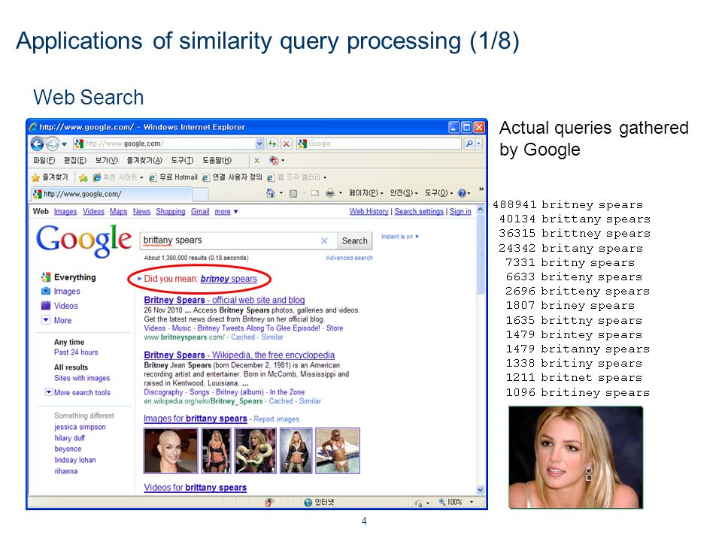Open the zoom level dropdown arrow
The image size is (722, 541).
pos(471,502)
